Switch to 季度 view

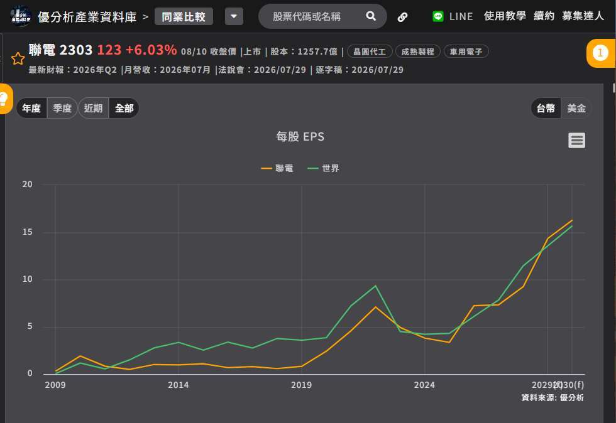62,108
